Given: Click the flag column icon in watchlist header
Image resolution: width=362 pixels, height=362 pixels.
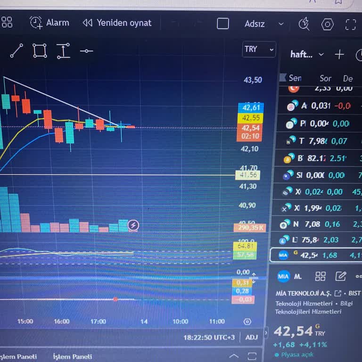Looking at the screenshot, I should point(283,78).
